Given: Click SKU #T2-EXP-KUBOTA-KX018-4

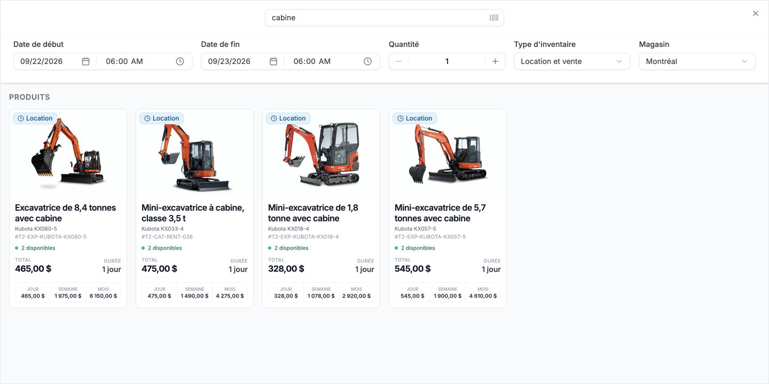Looking at the screenshot, I should 303,237.
